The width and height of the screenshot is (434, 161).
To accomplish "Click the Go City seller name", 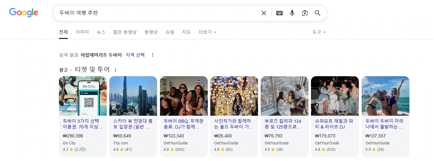I will [69, 143].
